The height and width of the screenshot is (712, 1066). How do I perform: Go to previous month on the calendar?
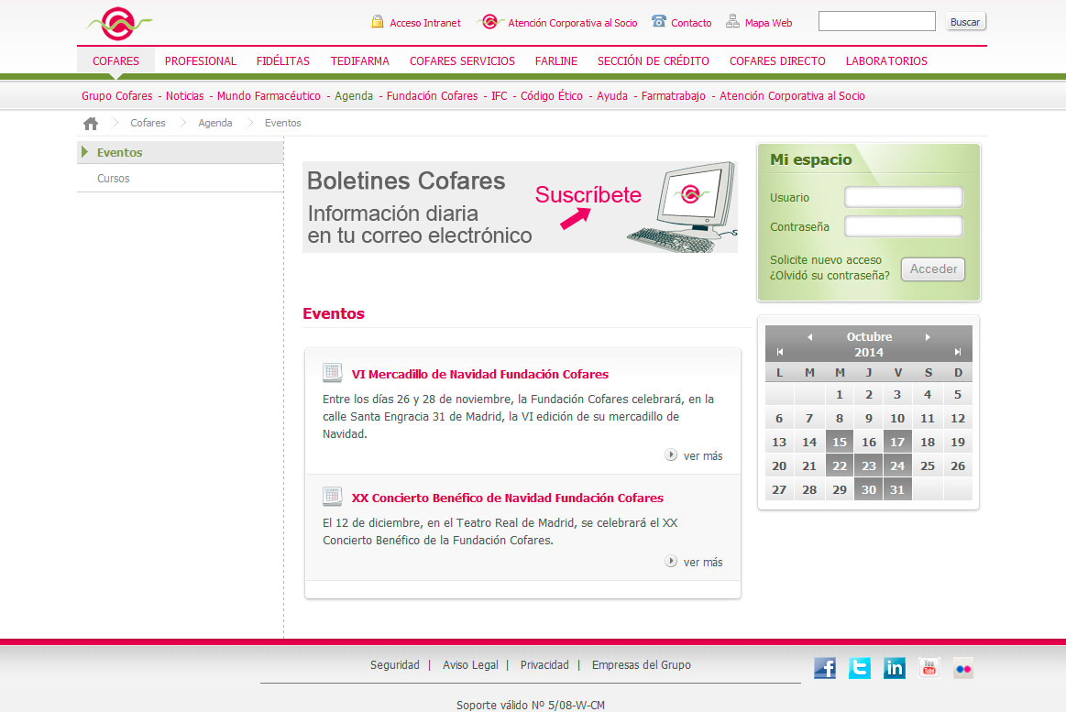click(x=811, y=336)
